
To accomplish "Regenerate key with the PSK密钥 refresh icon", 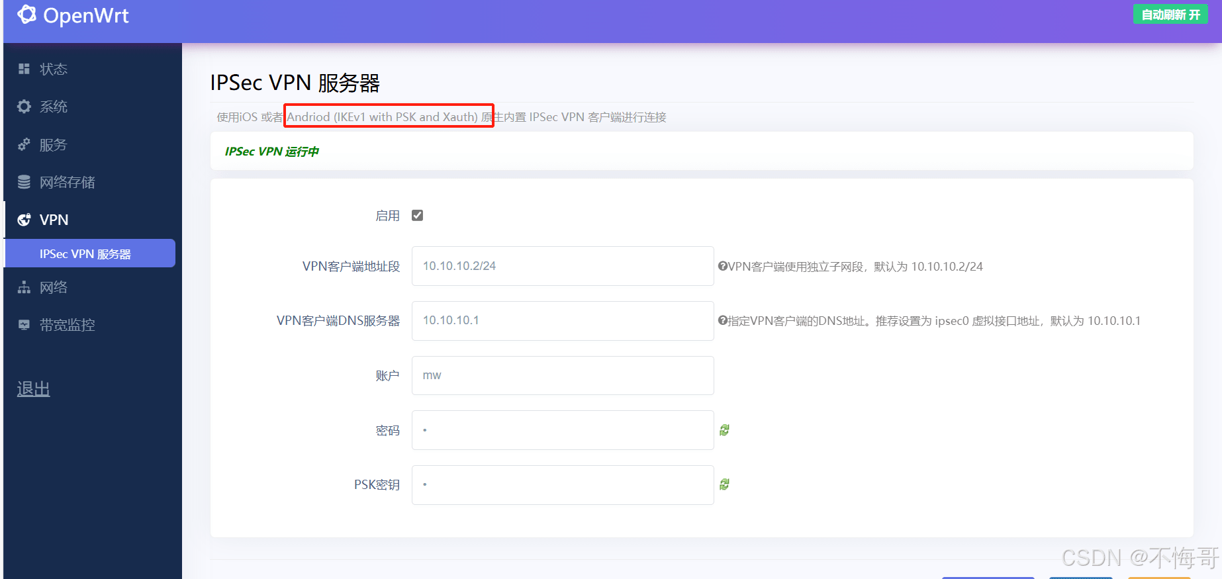I will coord(725,484).
